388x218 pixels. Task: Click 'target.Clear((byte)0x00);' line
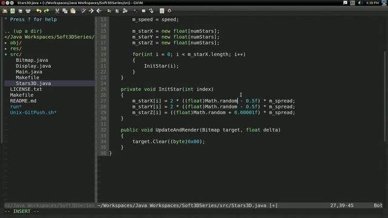point(169,142)
